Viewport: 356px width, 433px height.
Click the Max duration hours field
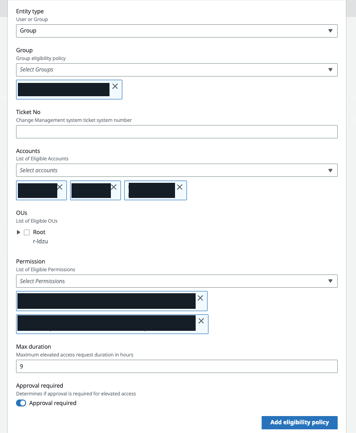tap(176, 367)
